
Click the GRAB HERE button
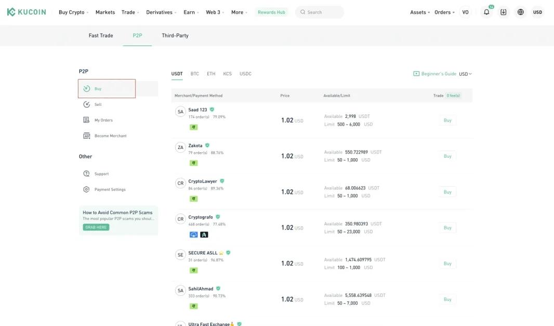click(96, 227)
